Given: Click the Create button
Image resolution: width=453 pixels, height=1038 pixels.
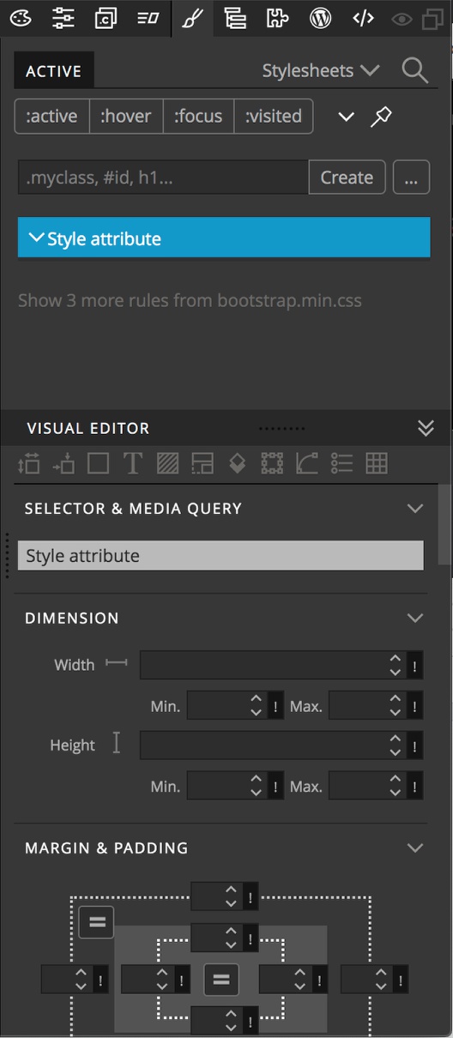Looking at the screenshot, I should pos(347,178).
